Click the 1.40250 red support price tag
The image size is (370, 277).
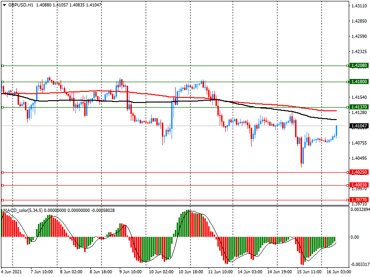pos(359,172)
